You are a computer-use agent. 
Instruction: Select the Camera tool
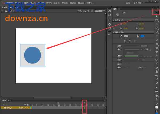[x=157, y=92]
